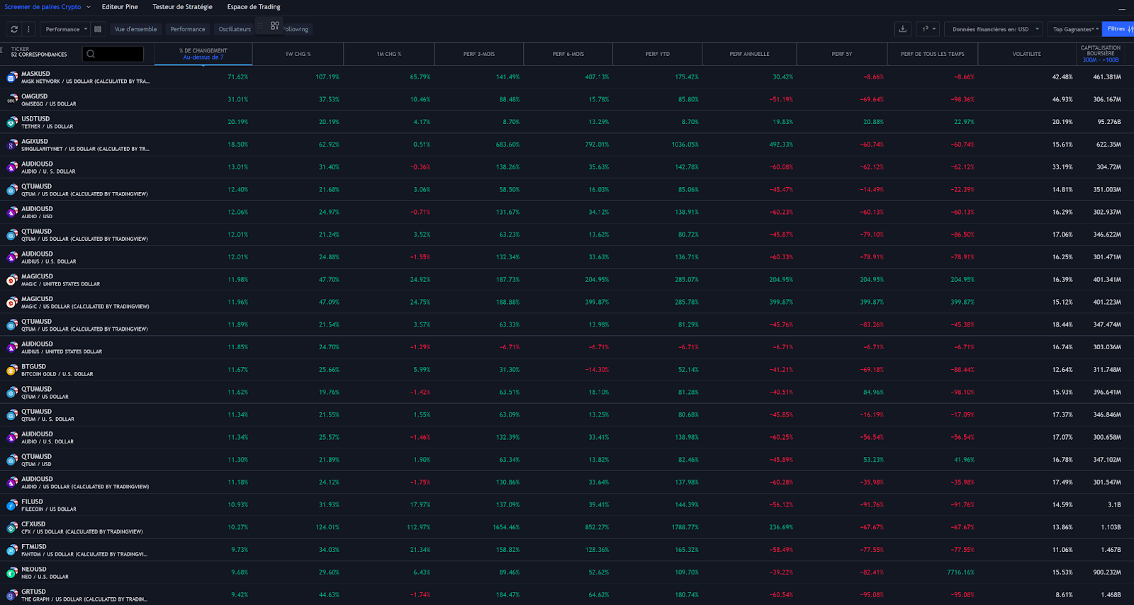Switch to the Vue d'ensemble view
The height and width of the screenshot is (605, 1134).
136,29
